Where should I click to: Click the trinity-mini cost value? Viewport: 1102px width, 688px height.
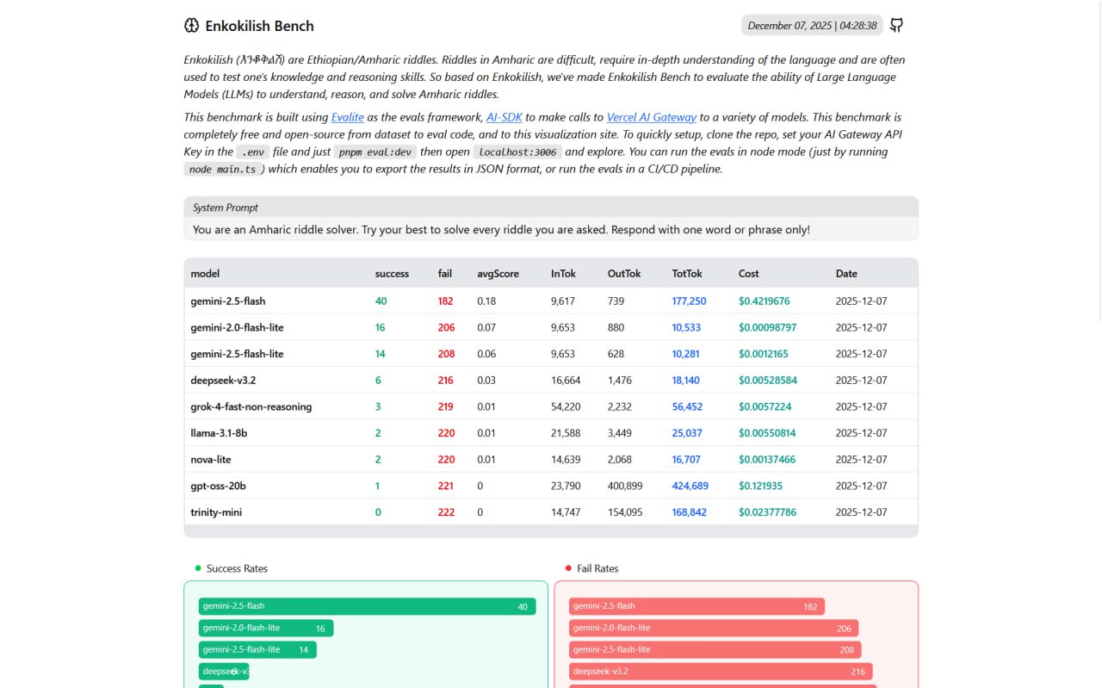(x=767, y=512)
